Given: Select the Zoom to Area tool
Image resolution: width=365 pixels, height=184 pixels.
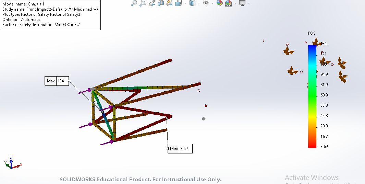Looking at the screenshot, I should [x=143, y=3].
